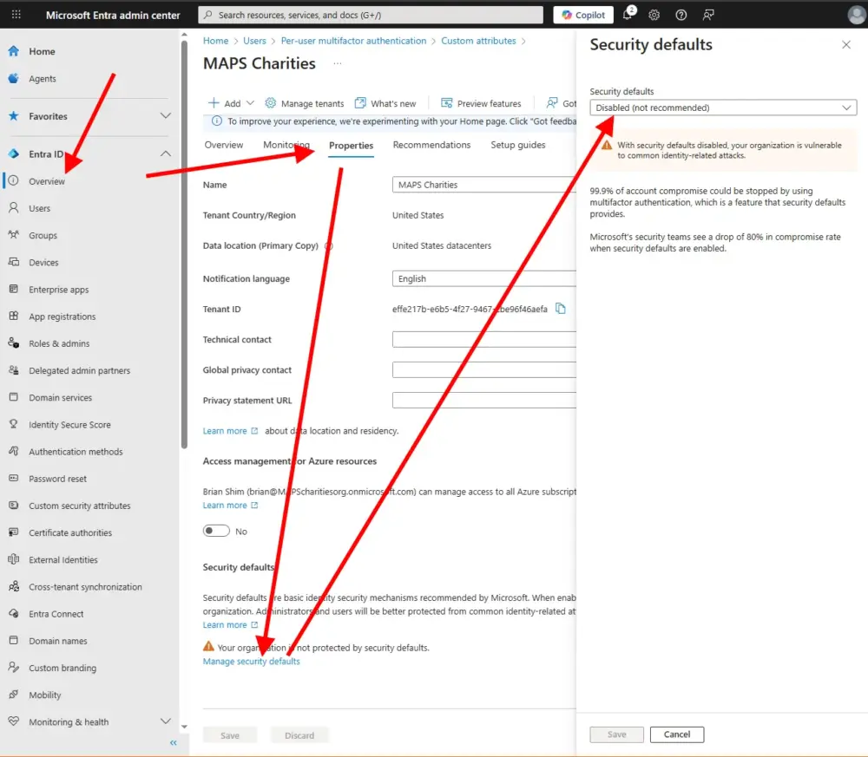868x757 pixels.
Task: Cancel the Security defaults panel changes
Action: 677,734
